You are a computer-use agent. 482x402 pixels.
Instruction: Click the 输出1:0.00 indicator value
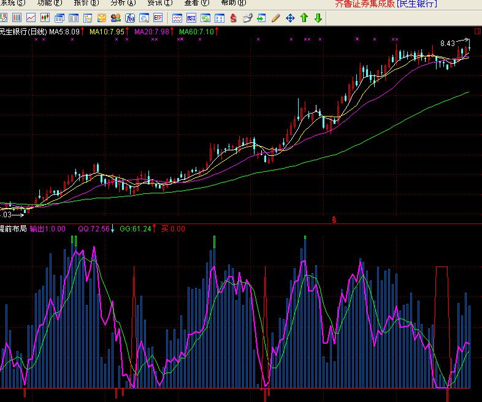click(x=48, y=229)
